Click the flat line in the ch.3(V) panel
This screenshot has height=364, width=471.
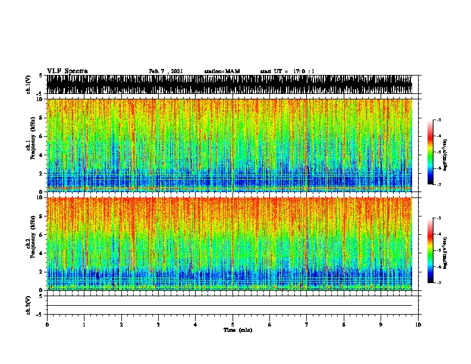click(x=230, y=306)
